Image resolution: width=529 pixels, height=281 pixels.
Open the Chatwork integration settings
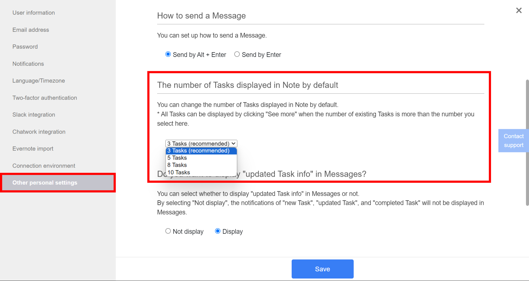click(x=39, y=132)
